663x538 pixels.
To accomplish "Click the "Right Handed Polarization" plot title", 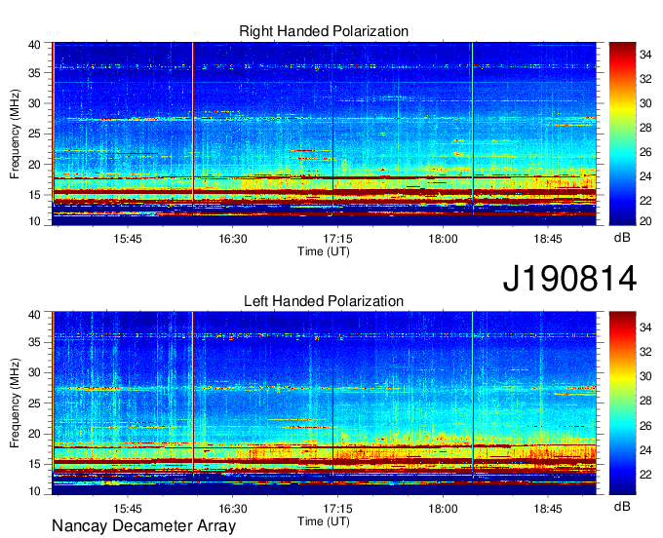I will pyautogui.click(x=324, y=31).
